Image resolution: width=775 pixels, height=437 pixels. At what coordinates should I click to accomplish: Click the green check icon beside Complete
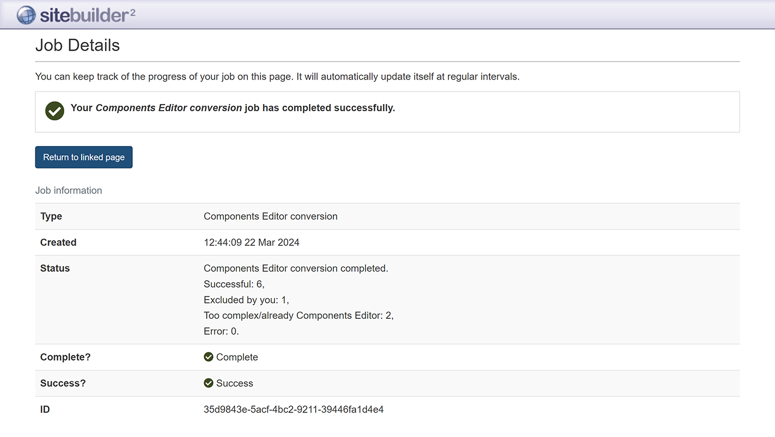[x=209, y=357]
